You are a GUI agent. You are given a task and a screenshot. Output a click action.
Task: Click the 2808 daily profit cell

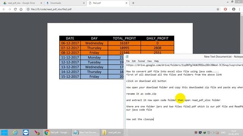pos(158,48)
